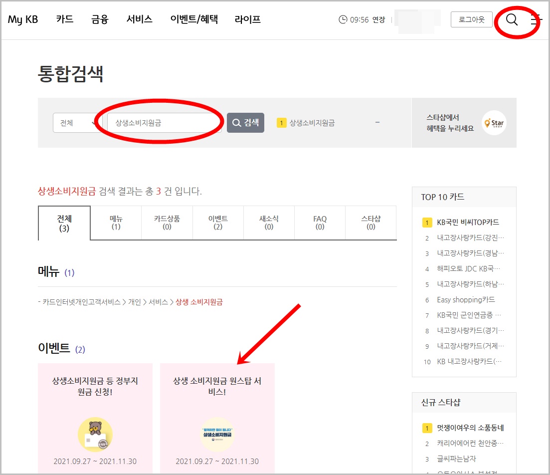Screen dimensions: 550x475
Task: Select the 새소식 (0) results tab
Action: 269,223
